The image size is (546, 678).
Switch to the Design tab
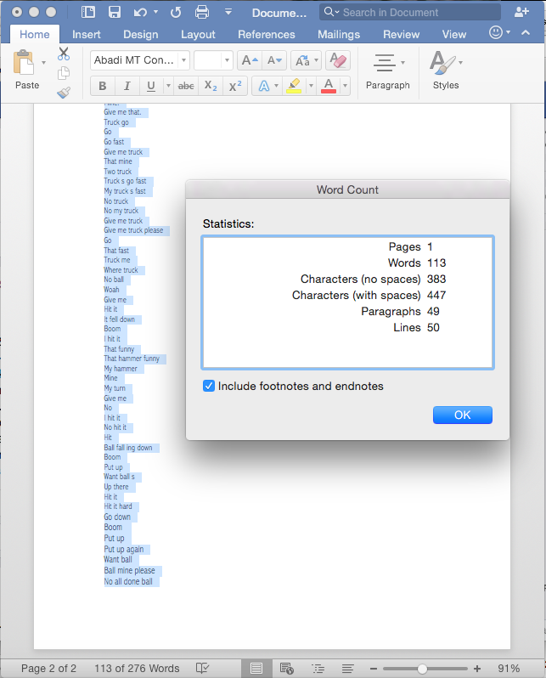140,34
